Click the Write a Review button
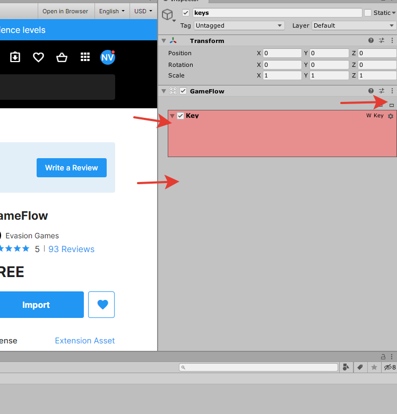The image size is (397, 414). (72, 168)
